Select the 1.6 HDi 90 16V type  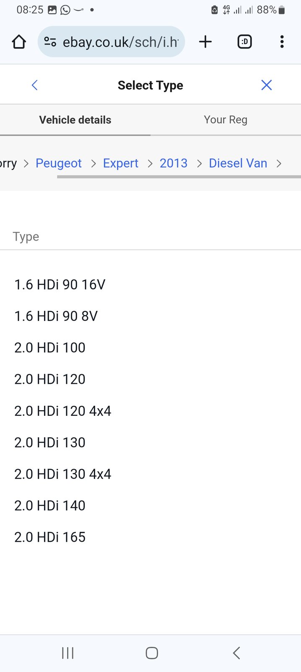60,284
